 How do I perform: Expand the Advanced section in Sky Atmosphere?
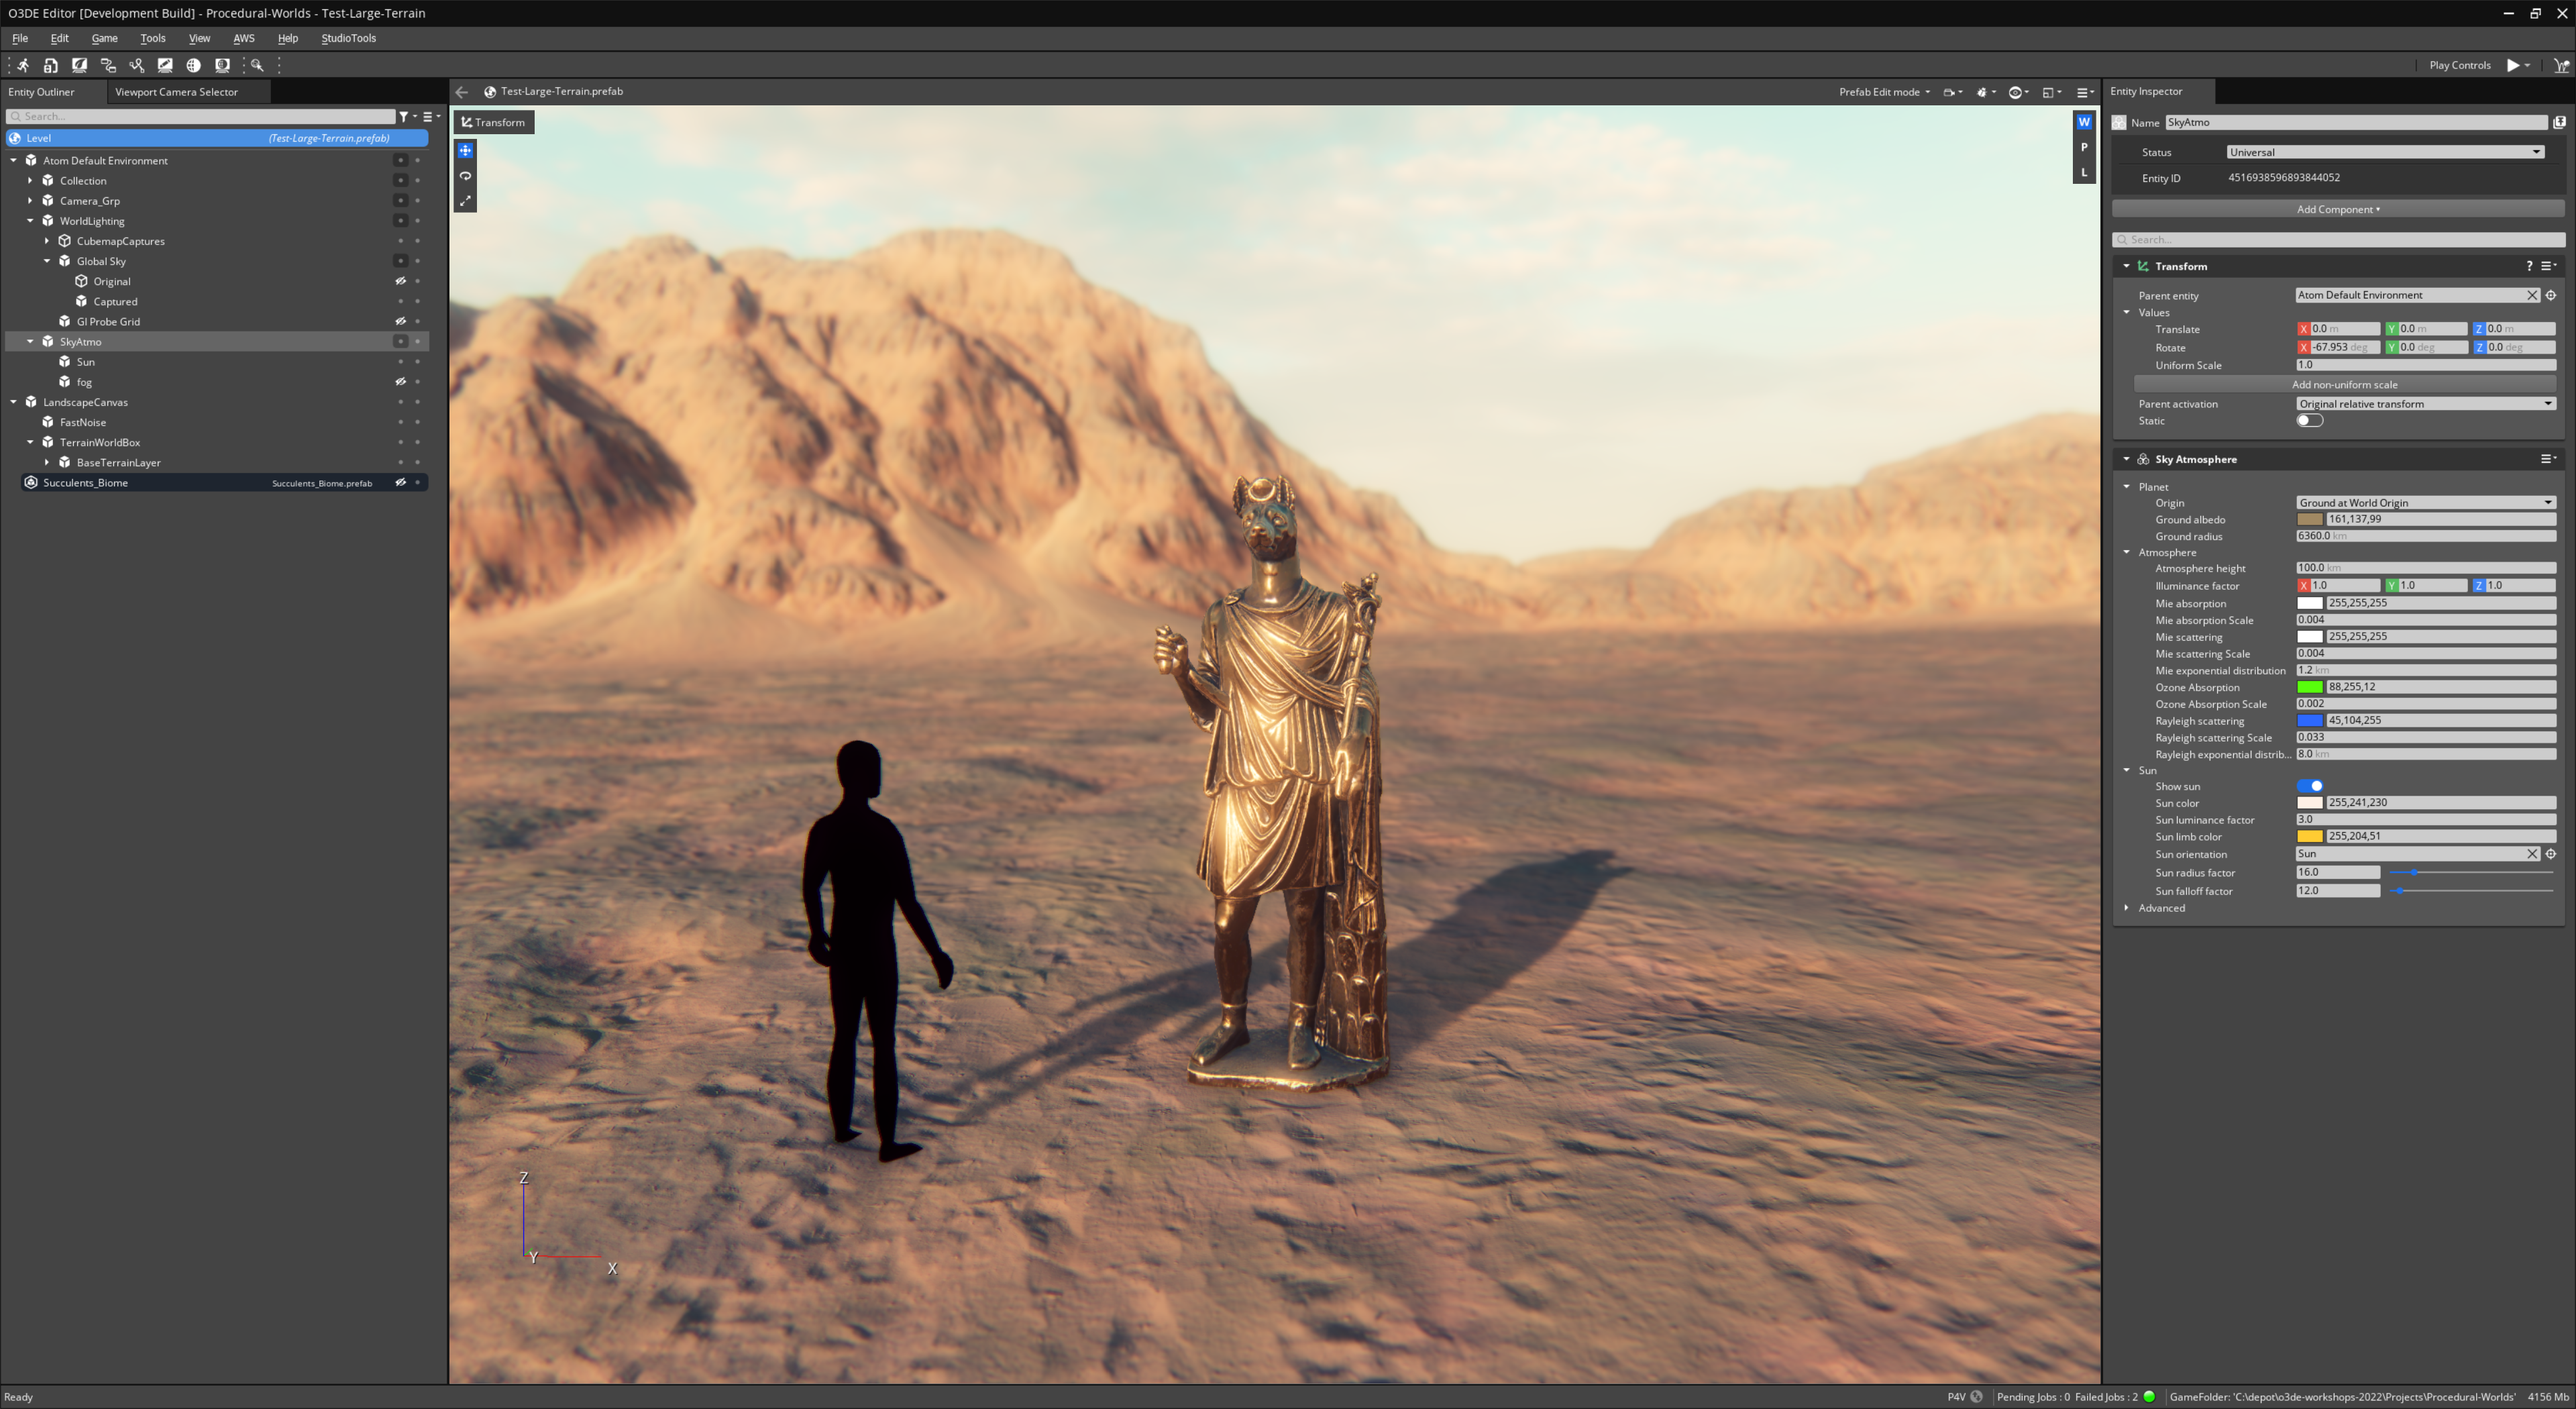pos(2126,908)
